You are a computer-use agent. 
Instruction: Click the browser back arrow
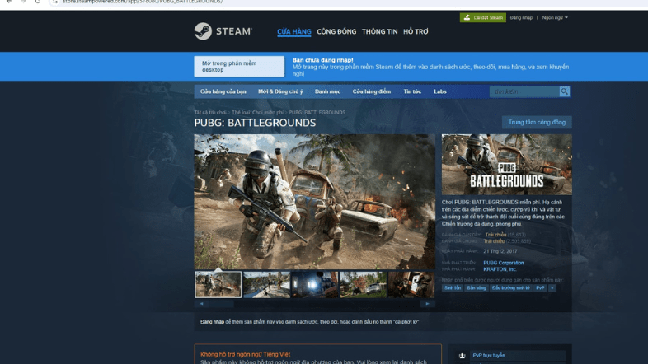[7, 2]
